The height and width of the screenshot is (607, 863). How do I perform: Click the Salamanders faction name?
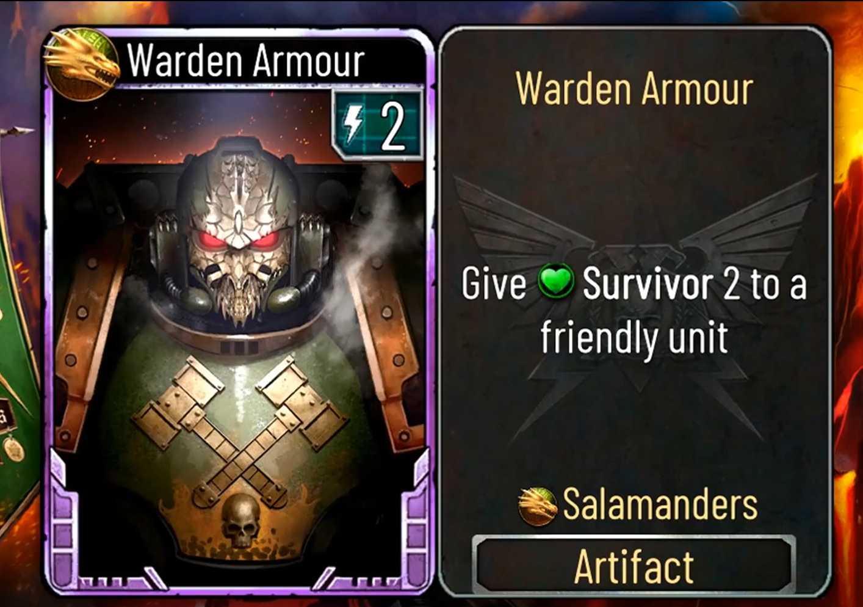[x=660, y=504]
